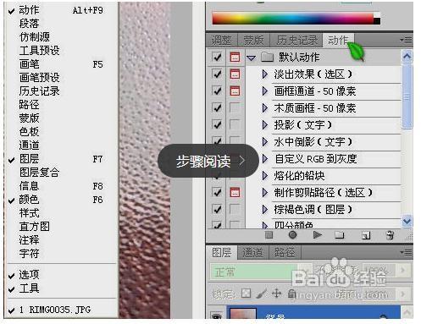Click the 步骤阅读 button
This screenshot has width=421, height=324.
[x=208, y=161]
